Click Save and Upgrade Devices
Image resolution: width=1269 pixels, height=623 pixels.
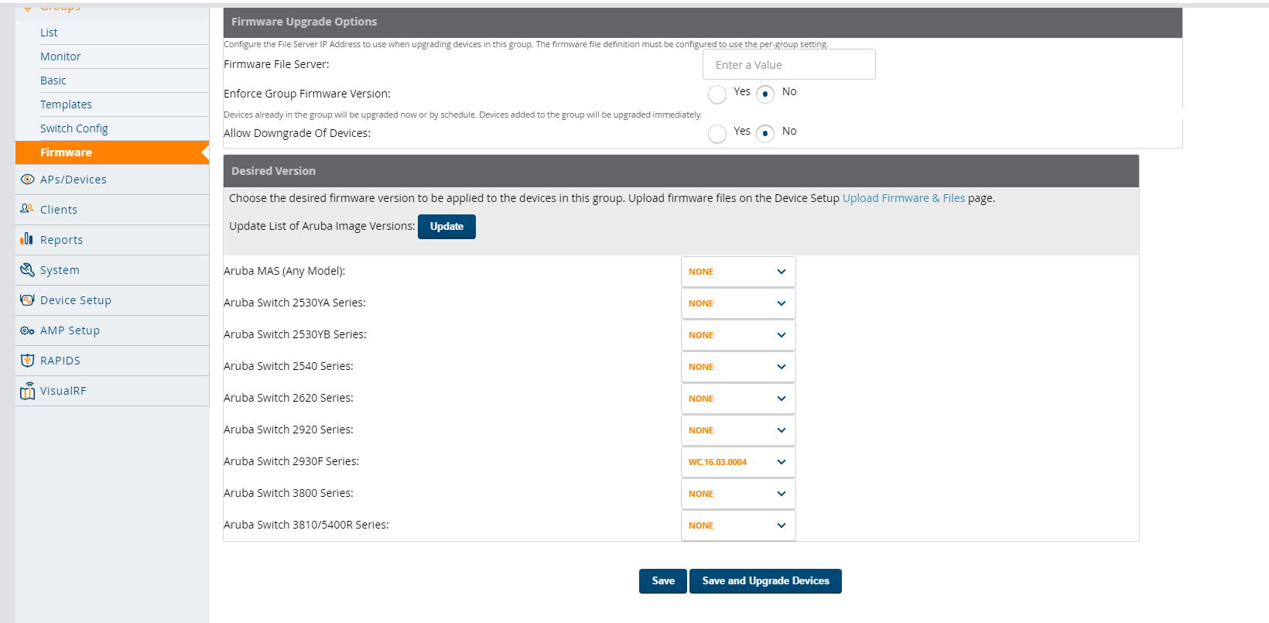coord(765,581)
